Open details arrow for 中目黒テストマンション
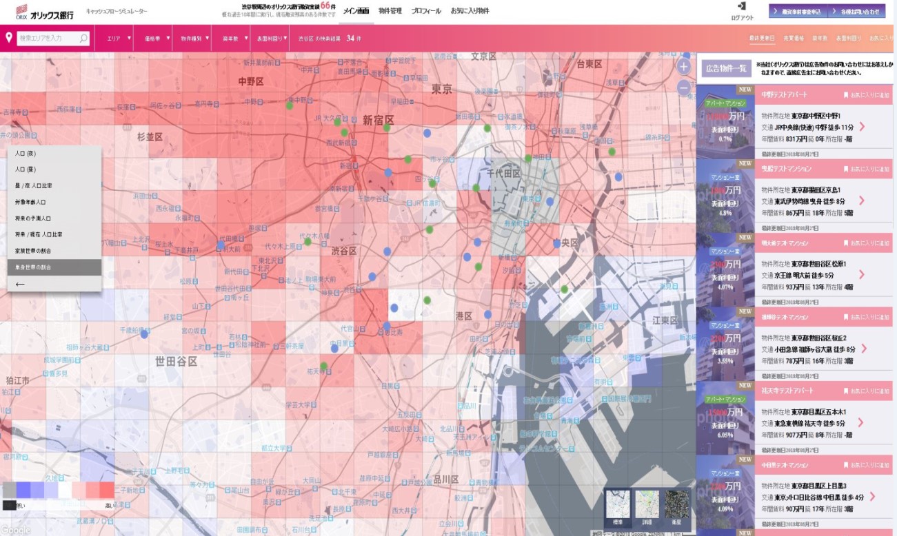Image resolution: width=897 pixels, height=536 pixels. click(x=872, y=497)
